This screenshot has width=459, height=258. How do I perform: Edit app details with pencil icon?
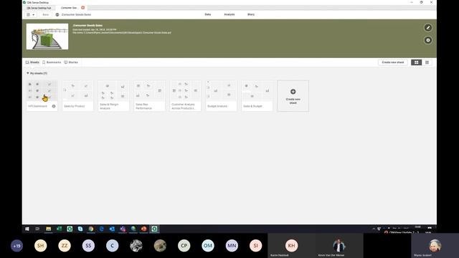click(x=428, y=27)
